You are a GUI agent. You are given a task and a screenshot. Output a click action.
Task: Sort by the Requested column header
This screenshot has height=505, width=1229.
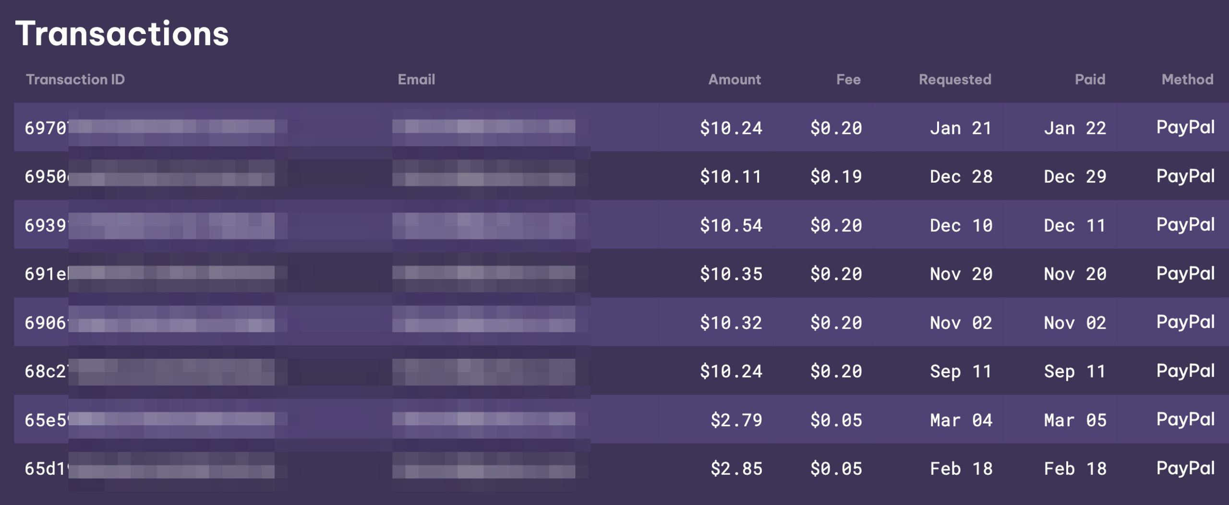(955, 80)
